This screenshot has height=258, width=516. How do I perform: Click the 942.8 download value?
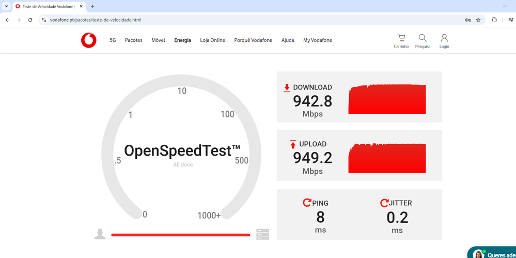click(x=312, y=101)
